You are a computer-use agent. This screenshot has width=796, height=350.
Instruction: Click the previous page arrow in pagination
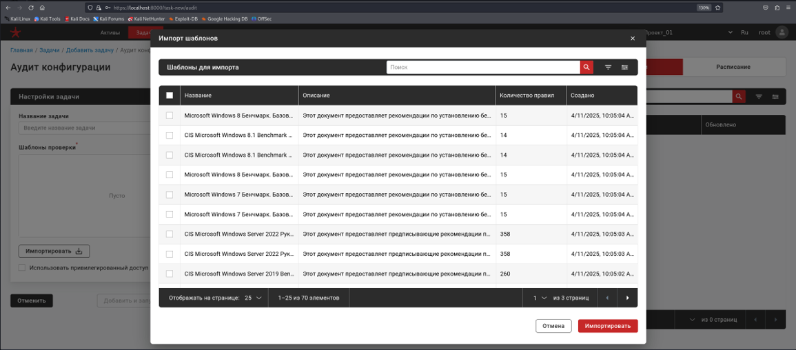coord(607,298)
